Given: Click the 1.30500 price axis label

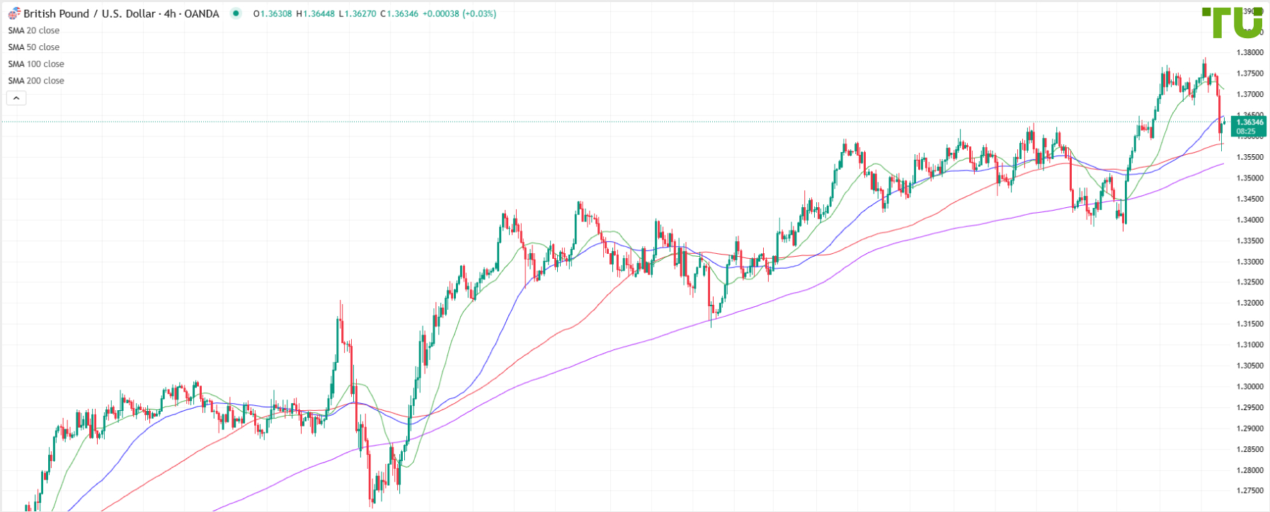Looking at the screenshot, I should click(1250, 366).
